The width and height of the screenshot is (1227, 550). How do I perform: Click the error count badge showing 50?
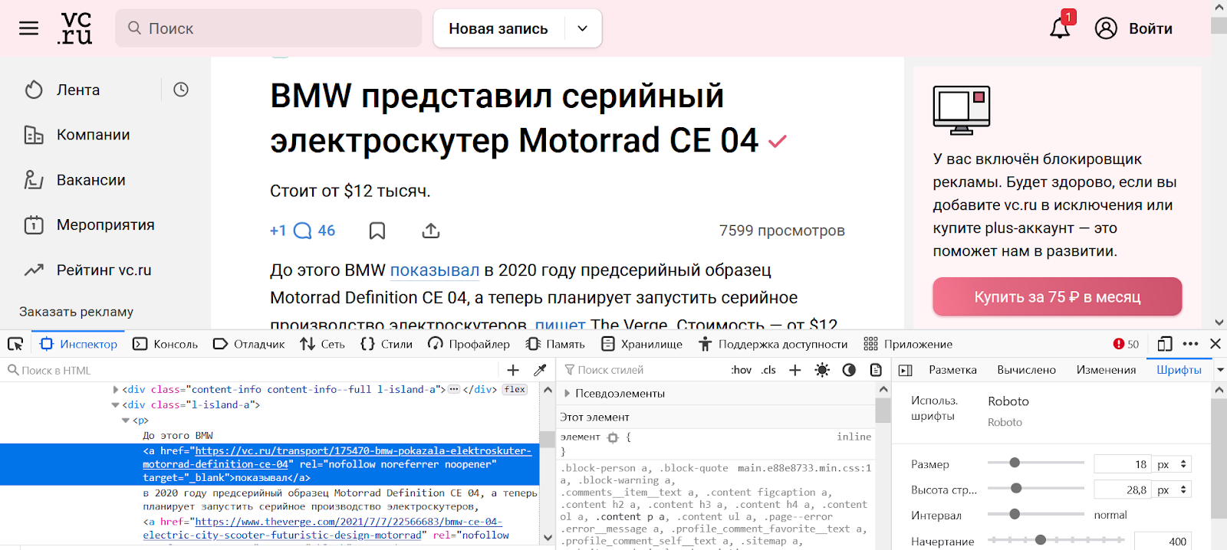[1126, 344]
